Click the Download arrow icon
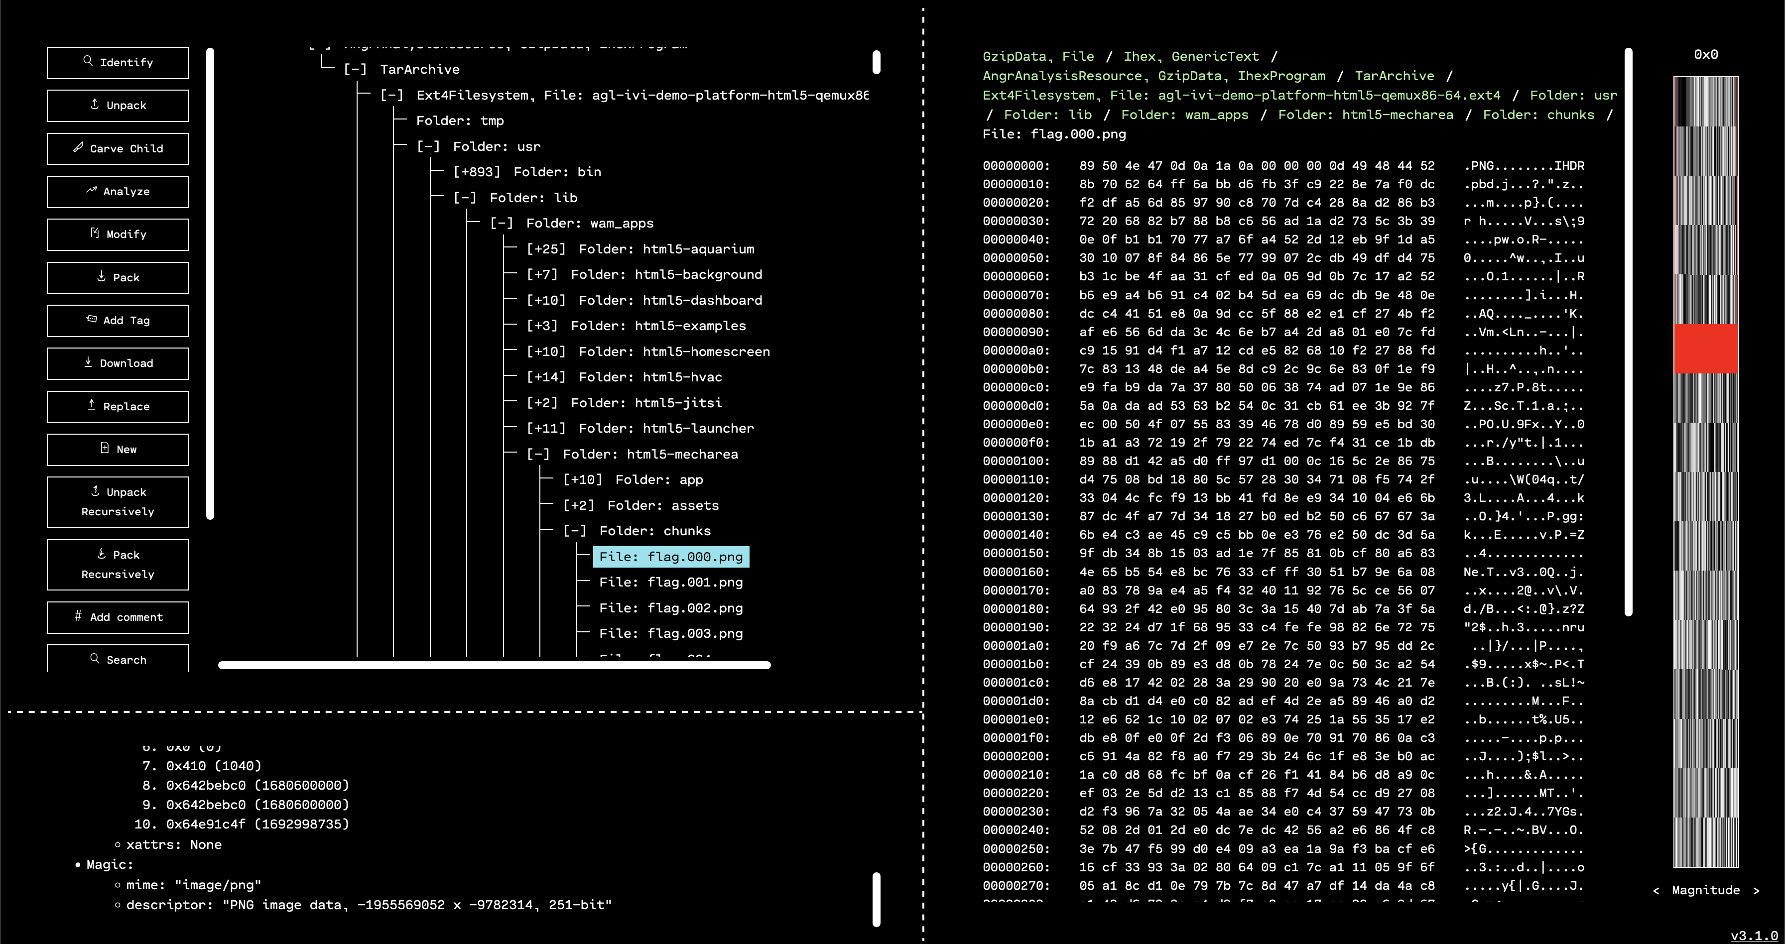Viewport: 1785px width, 944px height. click(88, 361)
